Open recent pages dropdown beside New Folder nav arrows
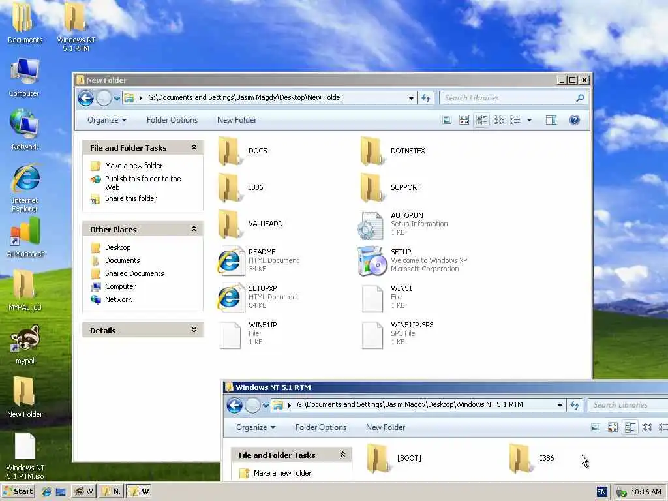668x501 pixels. [117, 99]
